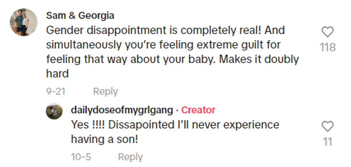This screenshot has height=167, width=351.
Task: Like the creator's reply with the heart
Action: pos(327,126)
